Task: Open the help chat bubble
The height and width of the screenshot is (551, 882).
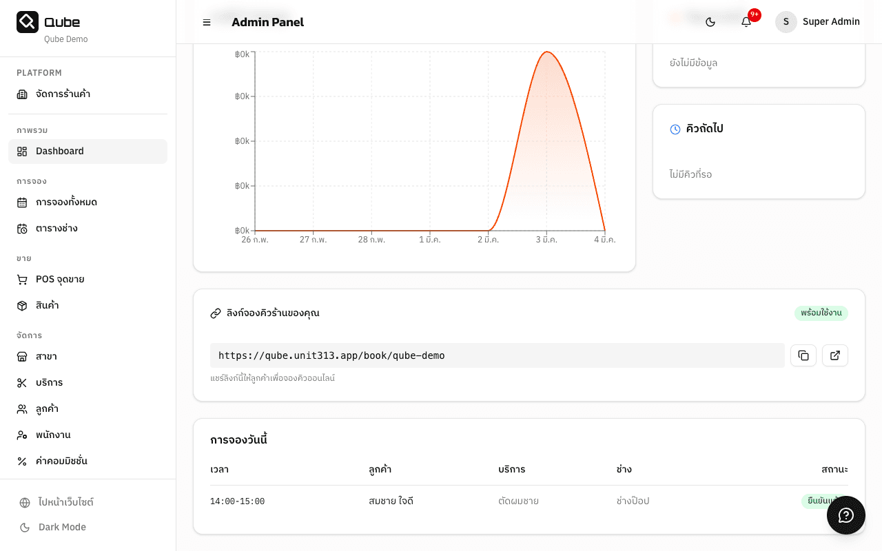Action: click(x=845, y=515)
